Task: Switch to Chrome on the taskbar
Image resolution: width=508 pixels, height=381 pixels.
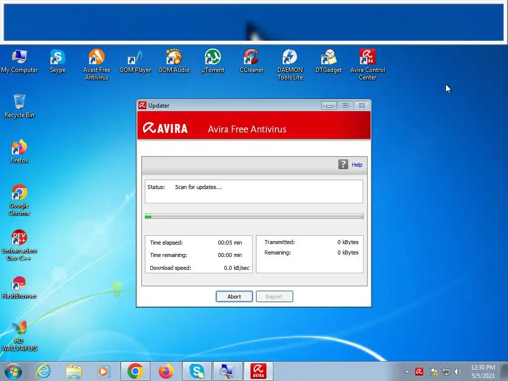Action: [135, 371]
